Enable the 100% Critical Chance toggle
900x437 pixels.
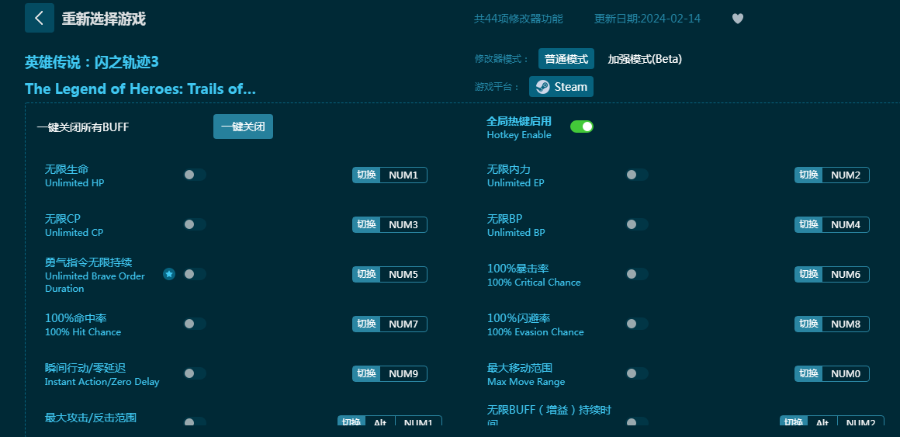pyautogui.click(x=637, y=274)
